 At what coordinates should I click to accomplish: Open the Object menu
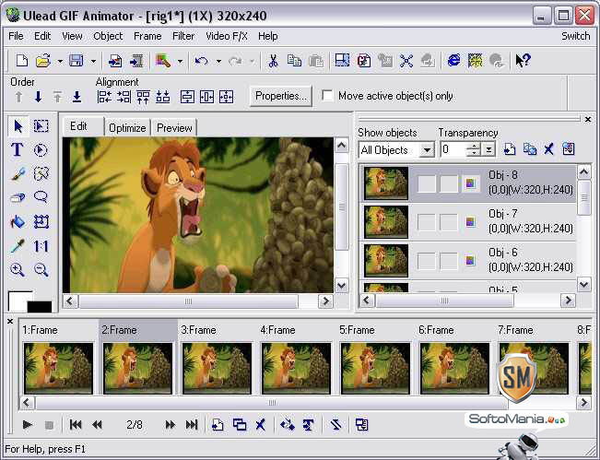108,36
